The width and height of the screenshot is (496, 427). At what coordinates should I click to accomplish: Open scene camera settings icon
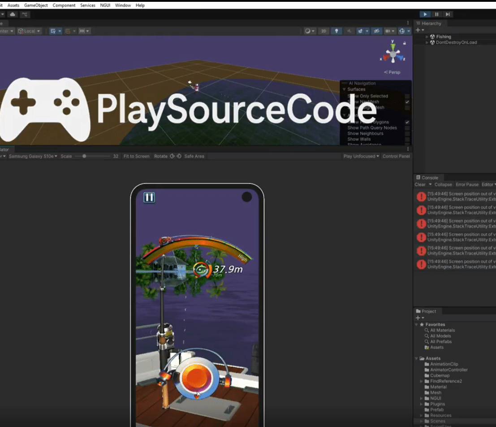pyautogui.click(x=388, y=31)
